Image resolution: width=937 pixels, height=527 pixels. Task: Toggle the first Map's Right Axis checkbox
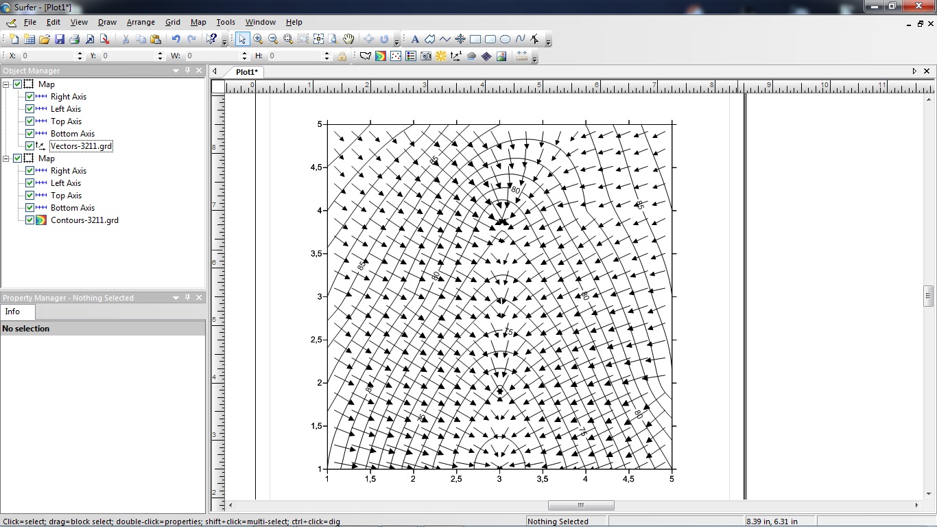tap(29, 97)
